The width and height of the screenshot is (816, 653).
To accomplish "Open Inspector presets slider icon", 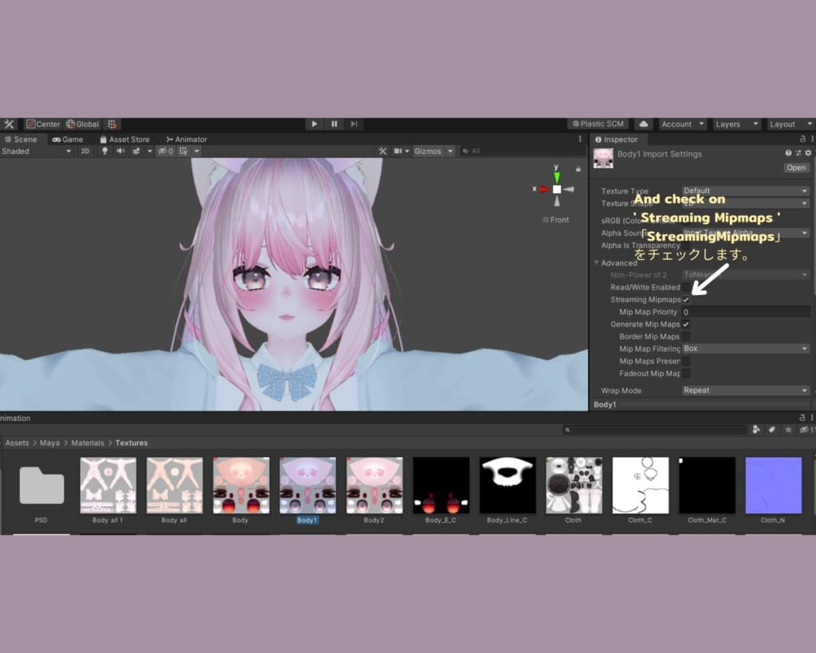I will click(x=798, y=153).
